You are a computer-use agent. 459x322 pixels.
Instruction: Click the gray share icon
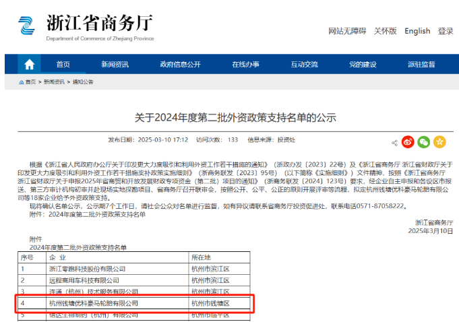point(394,142)
